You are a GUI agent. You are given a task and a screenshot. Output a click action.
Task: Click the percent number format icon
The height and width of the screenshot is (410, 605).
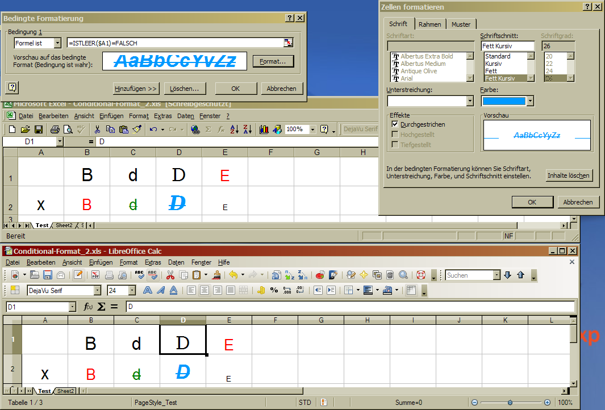[274, 290]
